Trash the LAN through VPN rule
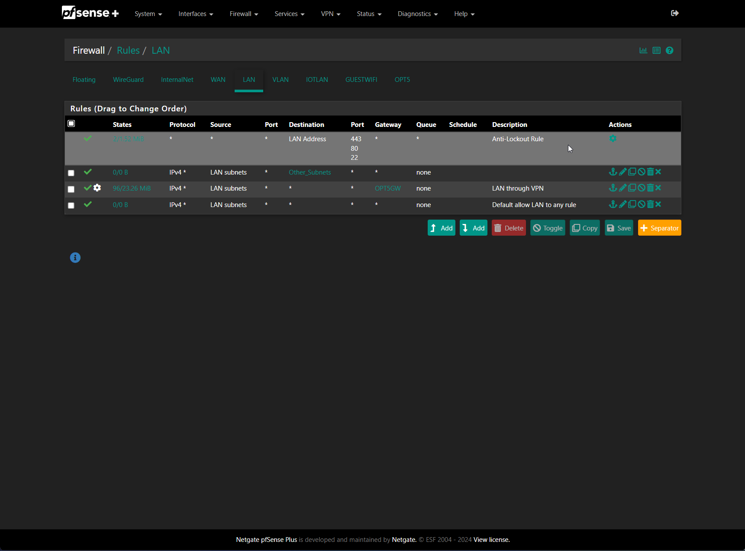This screenshot has height=551, width=745. click(x=650, y=188)
